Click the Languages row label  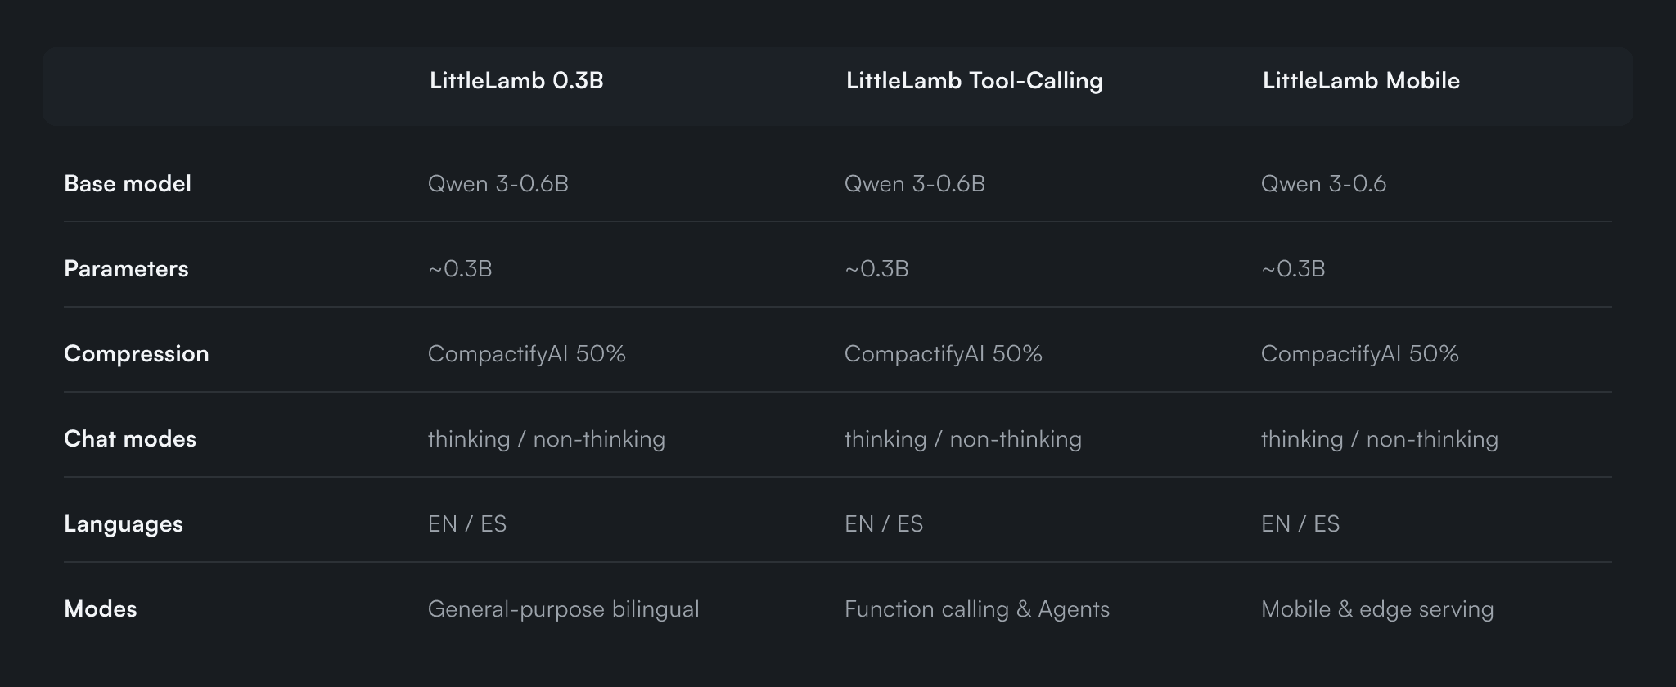(124, 524)
